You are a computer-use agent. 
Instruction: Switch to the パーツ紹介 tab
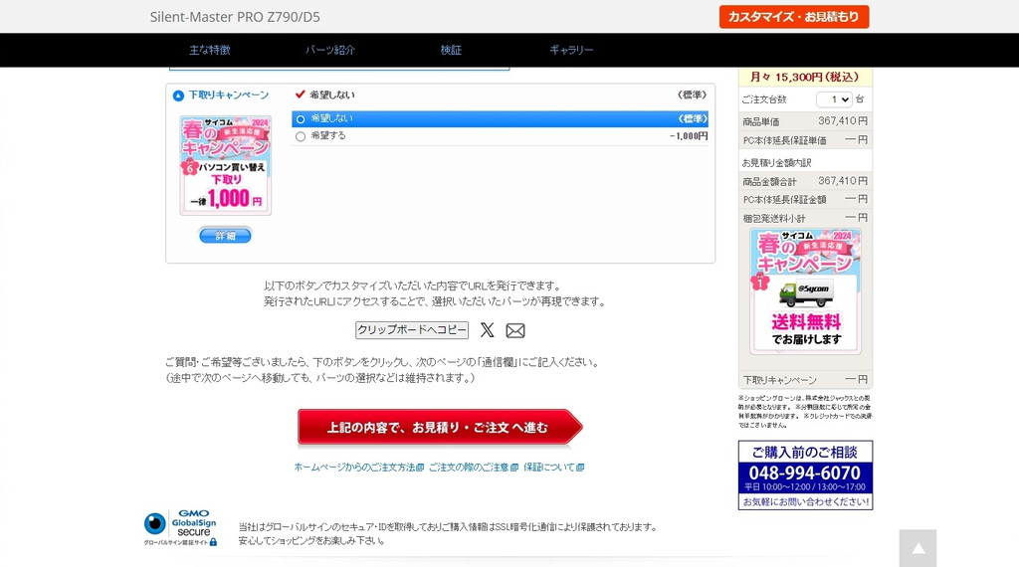pos(330,50)
